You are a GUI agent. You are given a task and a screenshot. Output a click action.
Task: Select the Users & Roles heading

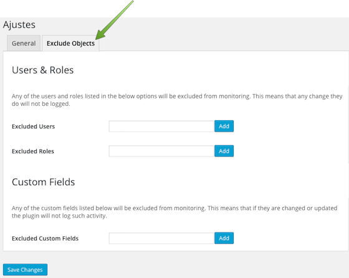[43, 70]
